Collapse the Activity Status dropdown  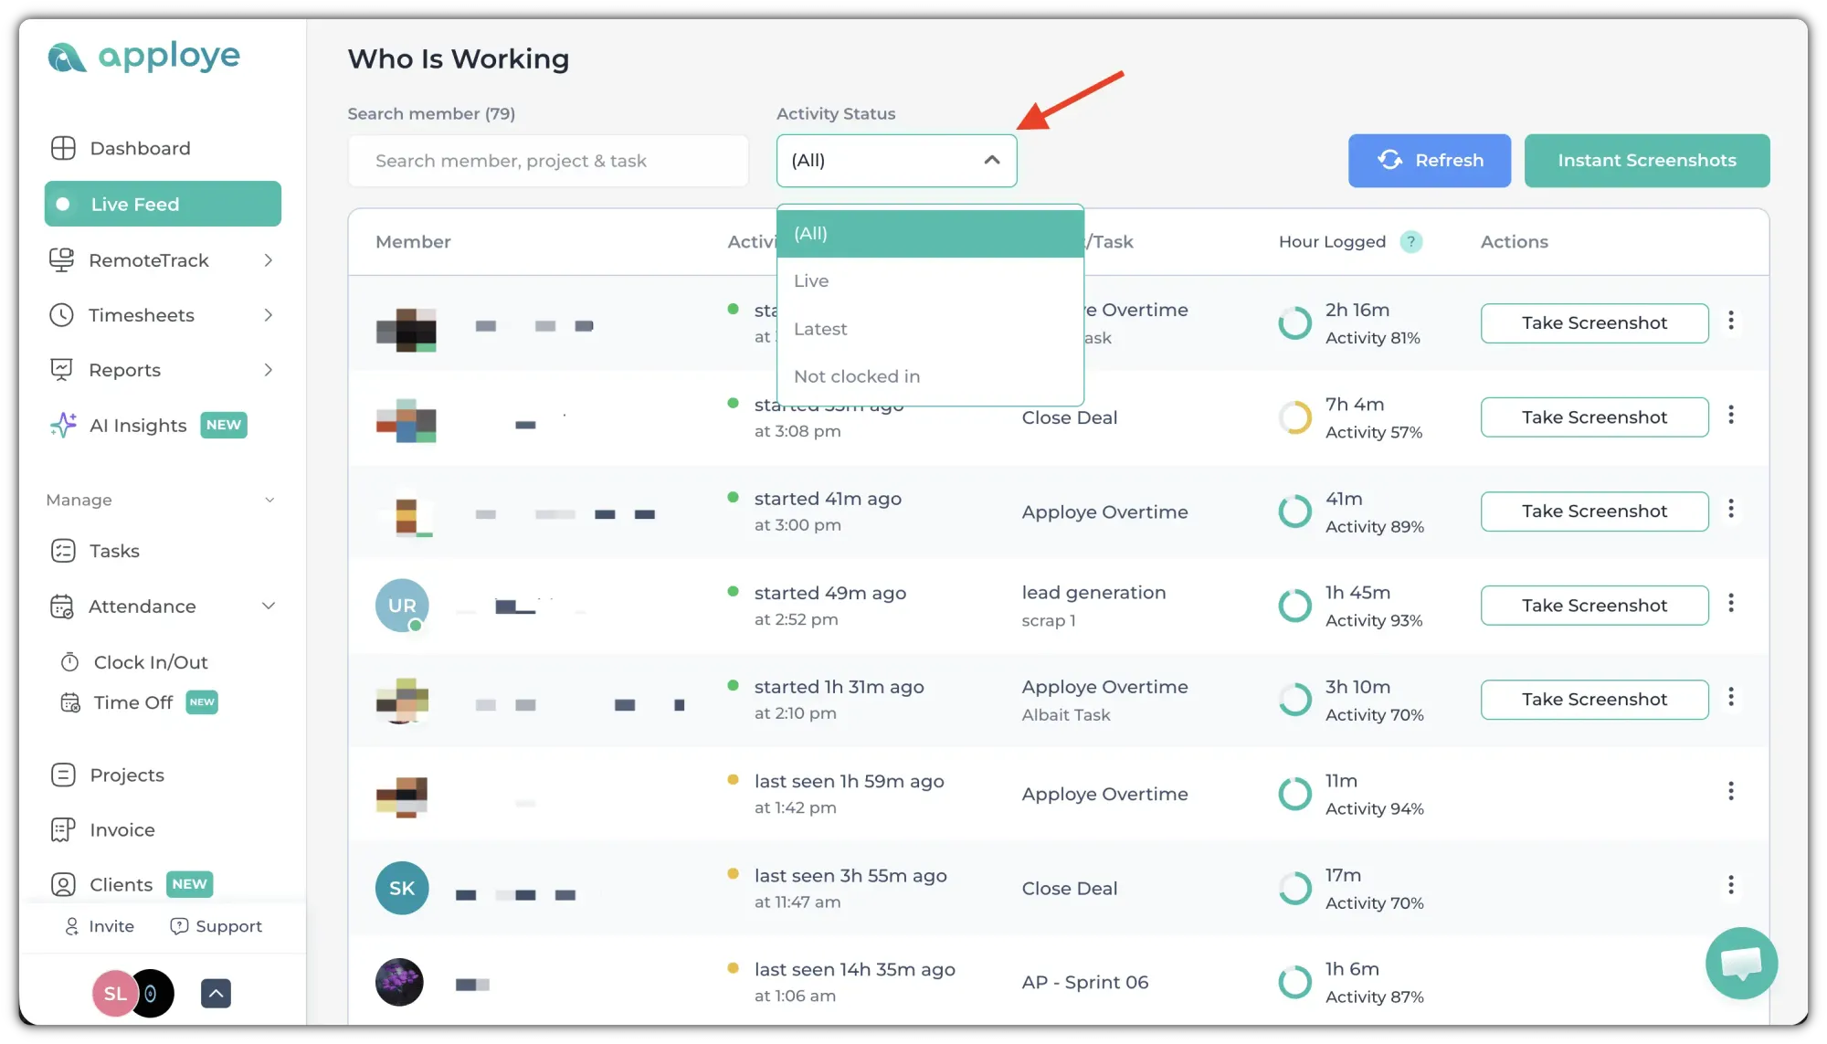991,160
